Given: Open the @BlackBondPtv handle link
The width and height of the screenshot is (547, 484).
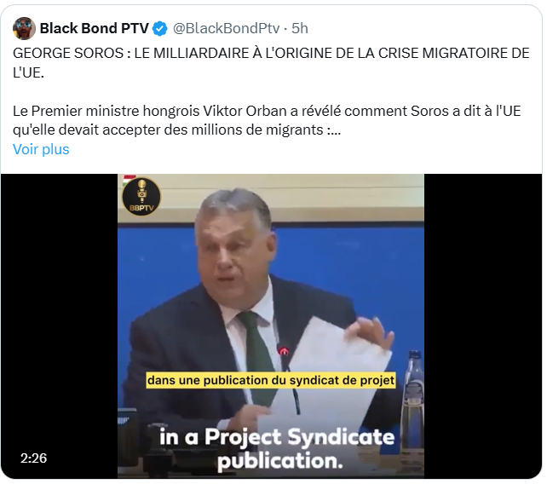Looking at the screenshot, I should click(x=226, y=29).
